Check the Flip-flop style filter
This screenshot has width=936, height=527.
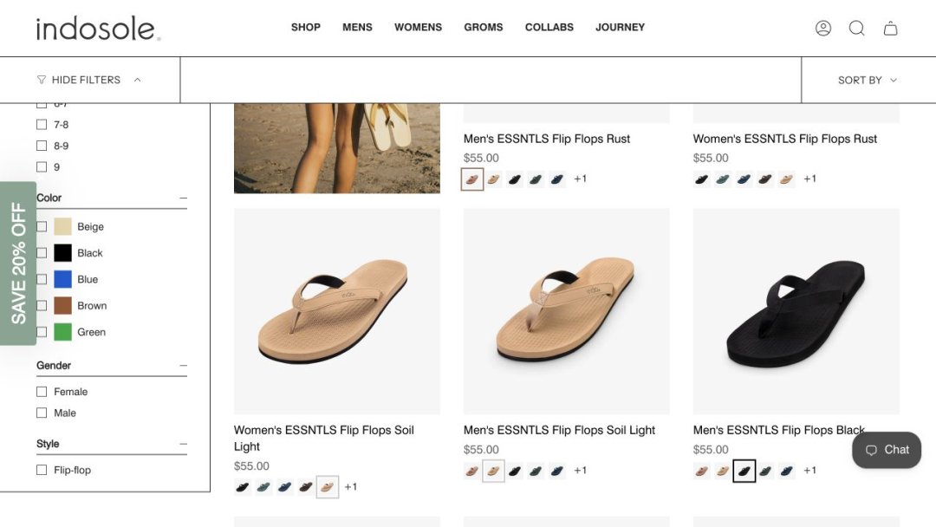(x=42, y=471)
